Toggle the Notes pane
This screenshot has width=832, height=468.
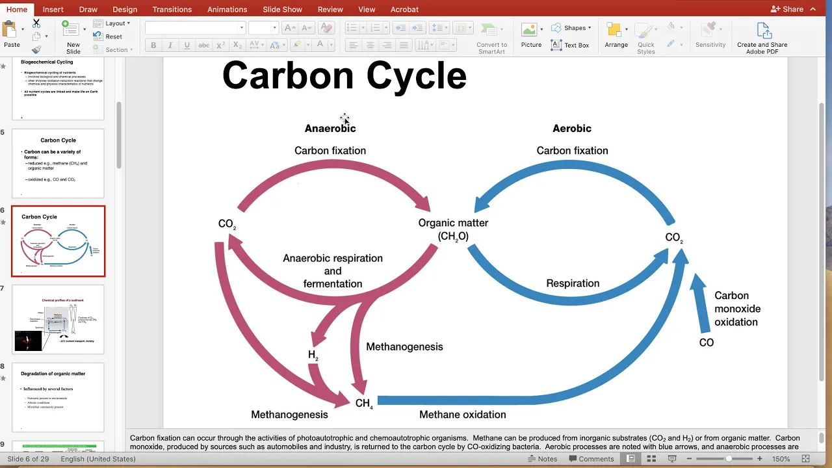click(543, 459)
